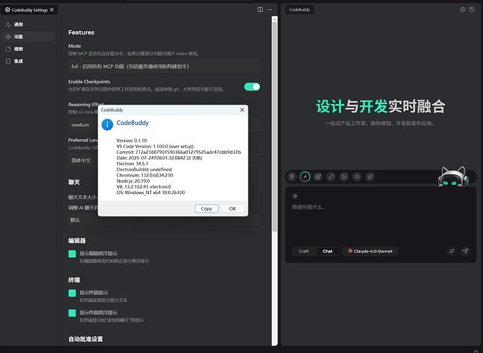Click the 终端 section heading
The image size is (483, 353).
pos(74,280)
